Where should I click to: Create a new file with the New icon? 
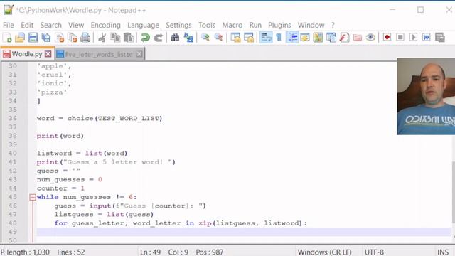point(7,38)
